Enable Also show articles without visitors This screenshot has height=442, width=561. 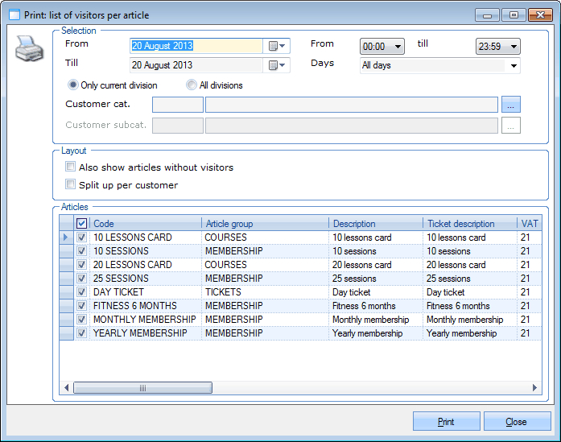pos(70,167)
